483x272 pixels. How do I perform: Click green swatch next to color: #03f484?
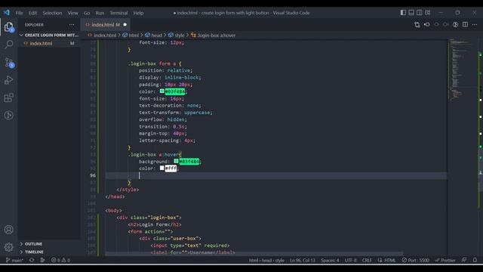coord(162,91)
